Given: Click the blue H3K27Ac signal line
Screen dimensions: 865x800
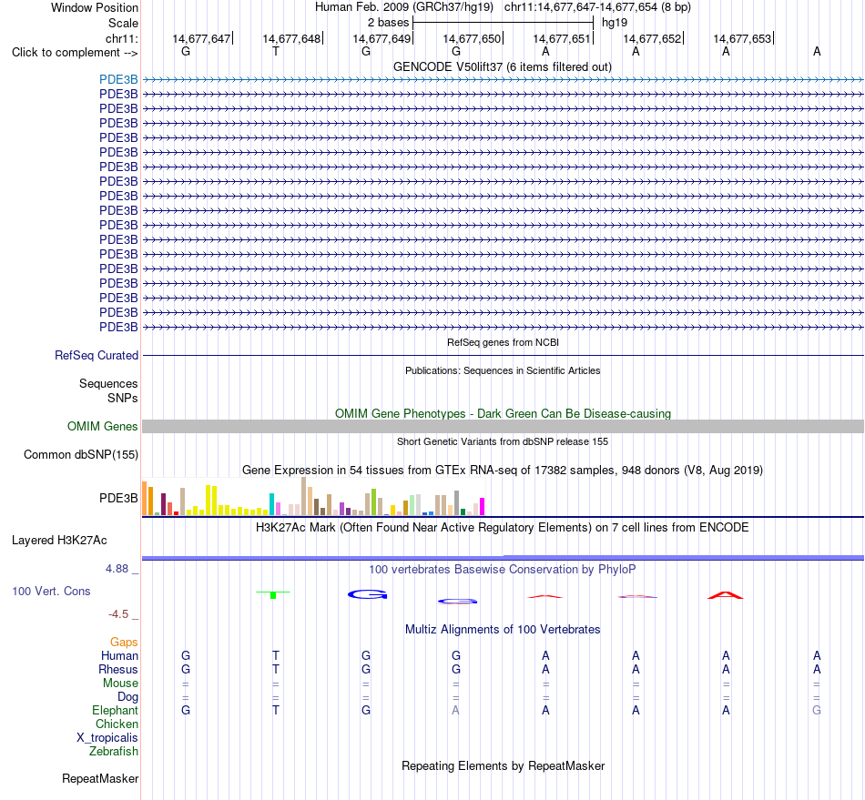Looking at the screenshot, I should 504,558.
